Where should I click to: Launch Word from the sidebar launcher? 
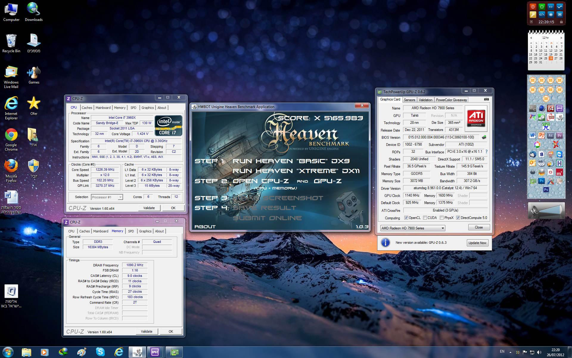tap(533, 135)
